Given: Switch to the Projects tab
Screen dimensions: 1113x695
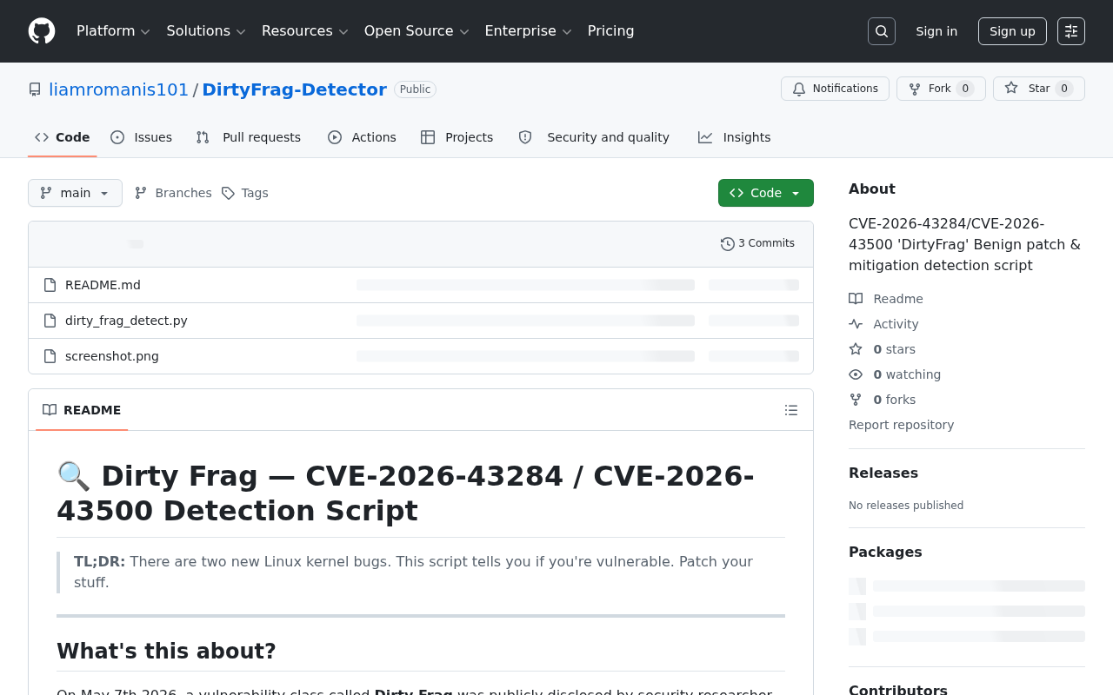Looking at the screenshot, I should click(457, 137).
